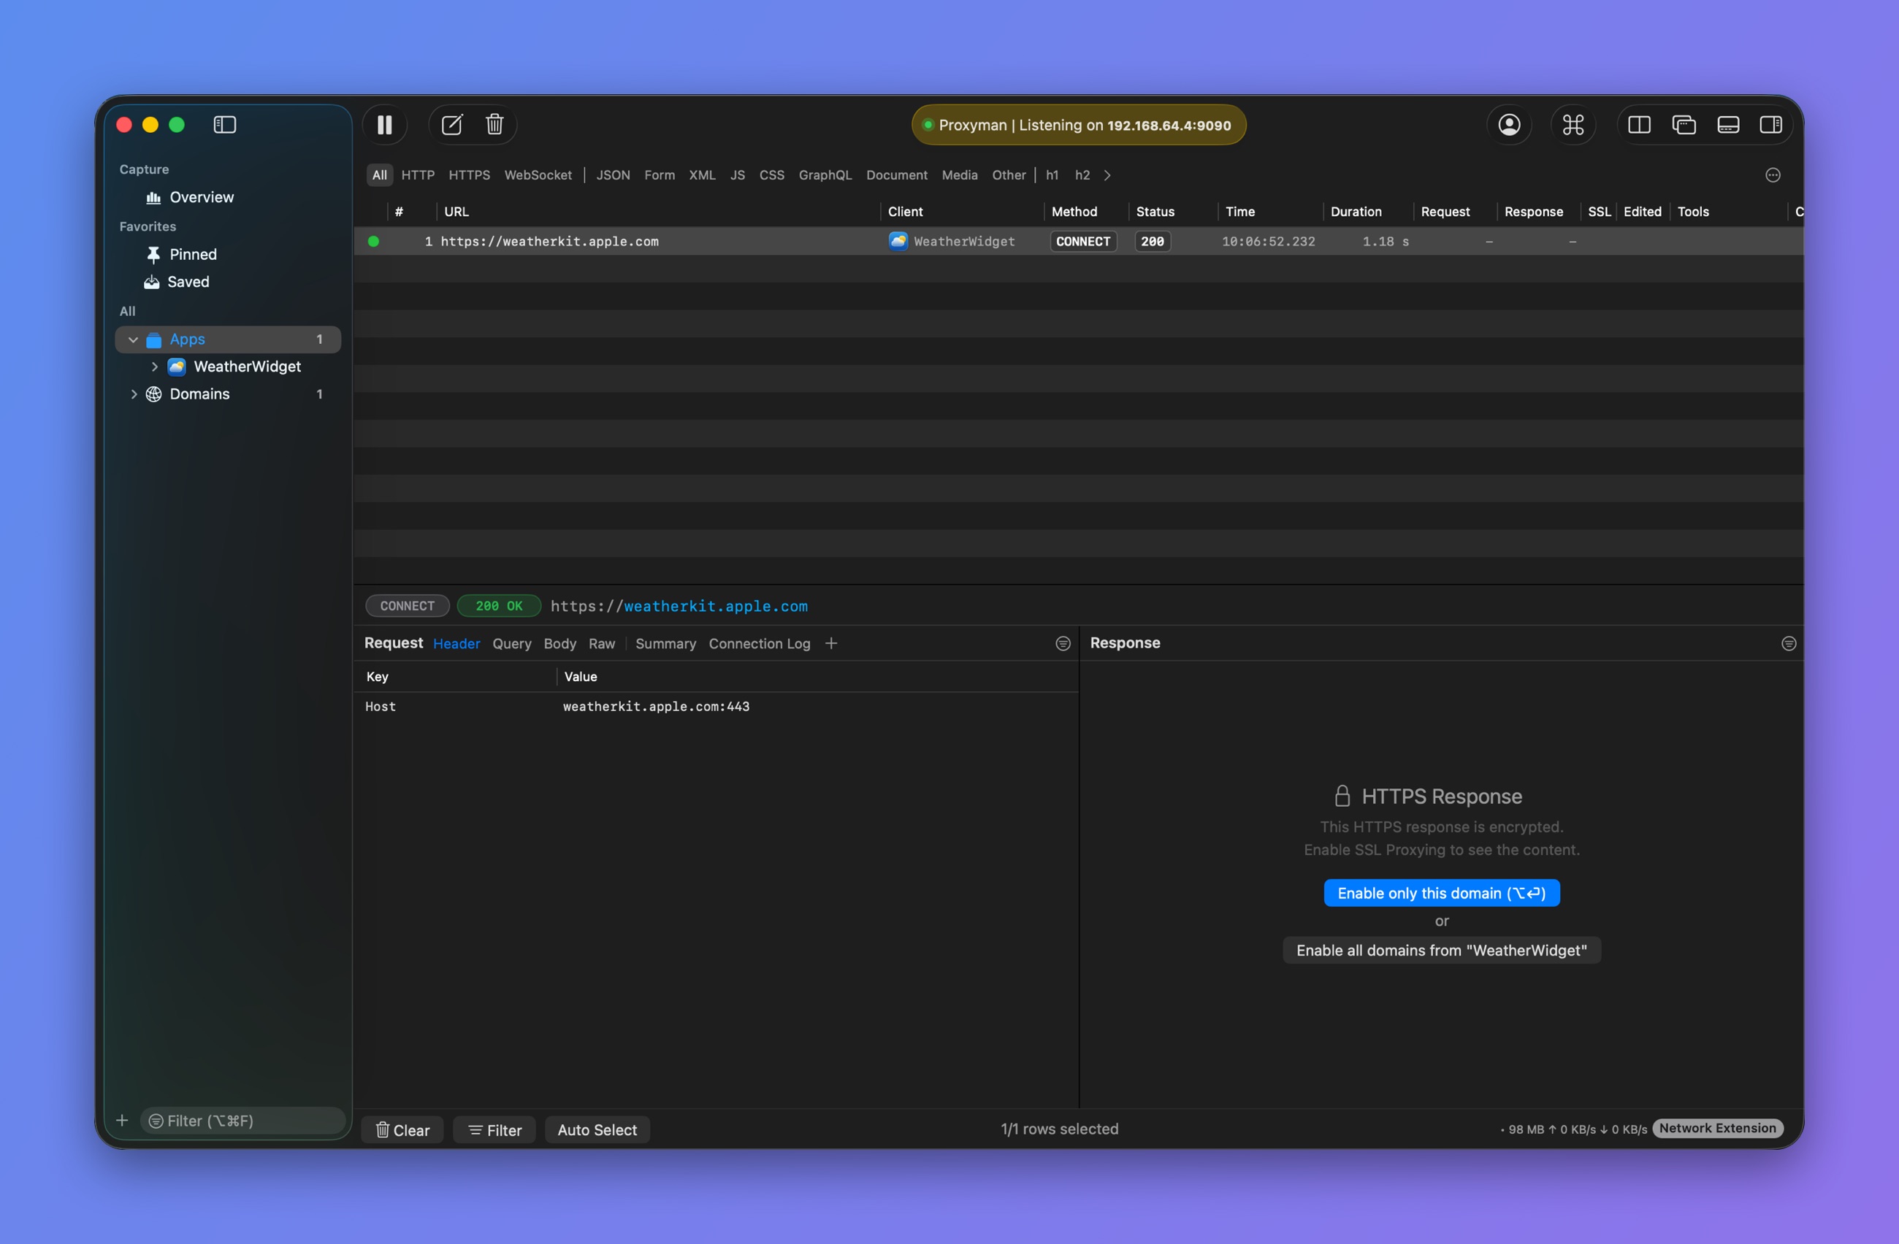Select the overlapping windows layout icon
This screenshot has height=1244, width=1899.
pyautogui.click(x=1684, y=124)
